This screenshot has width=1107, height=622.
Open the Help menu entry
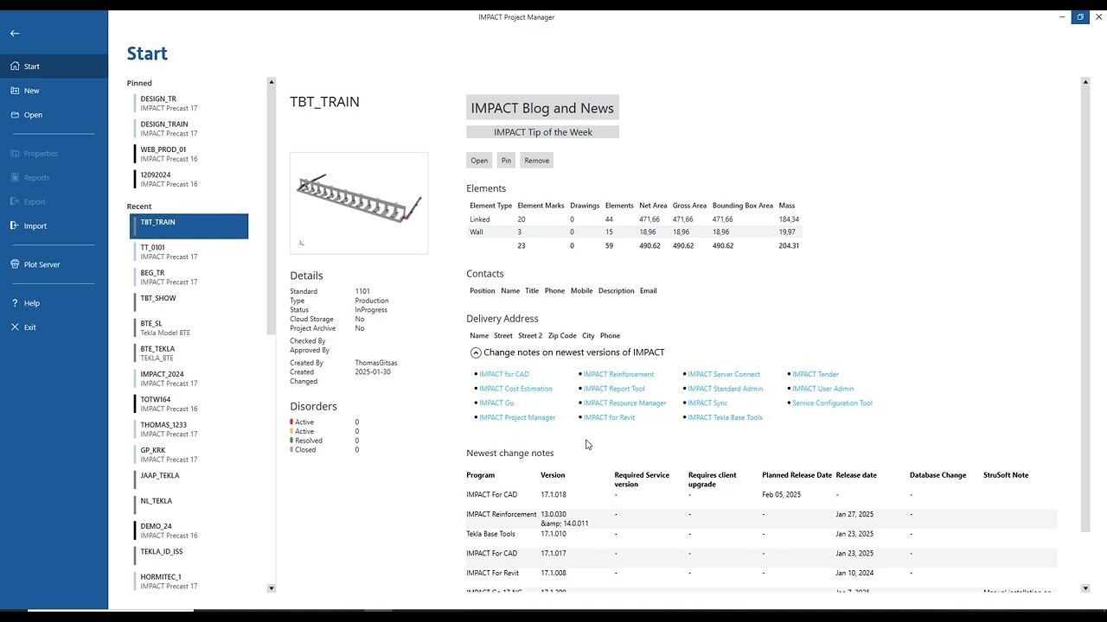(x=54, y=303)
